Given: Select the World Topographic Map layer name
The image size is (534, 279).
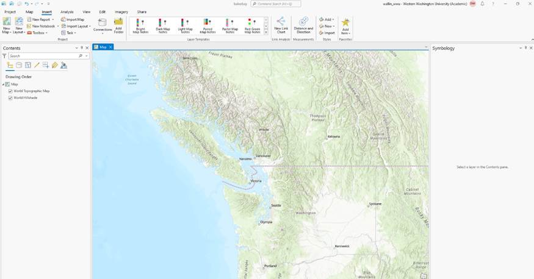Looking at the screenshot, I should (x=32, y=91).
